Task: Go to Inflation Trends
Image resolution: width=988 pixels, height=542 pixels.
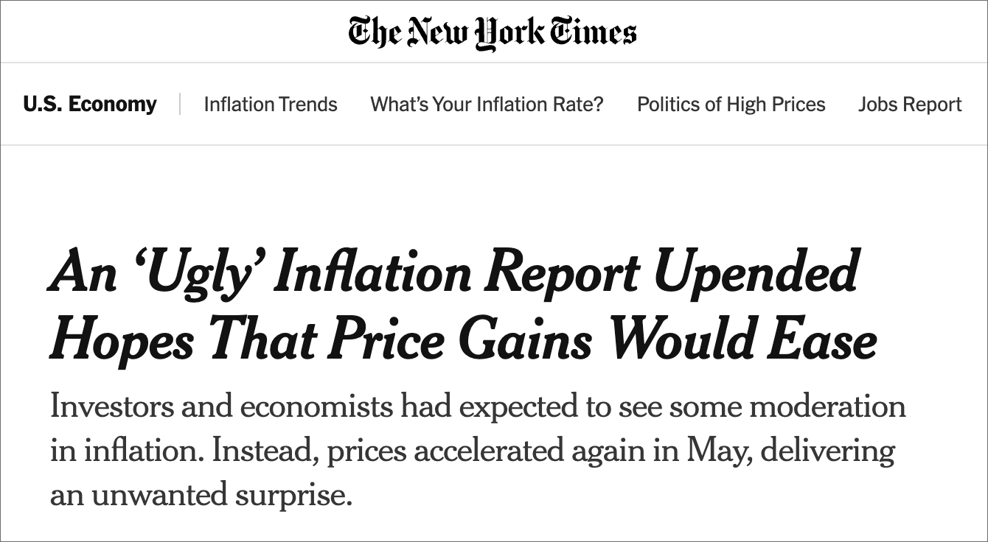Action: click(x=271, y=105)
